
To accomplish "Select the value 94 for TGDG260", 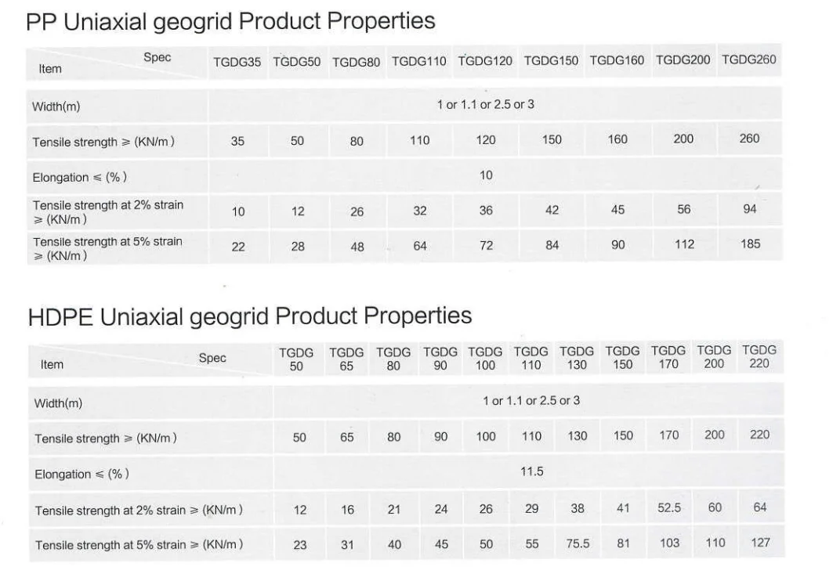I will [750, 208].
